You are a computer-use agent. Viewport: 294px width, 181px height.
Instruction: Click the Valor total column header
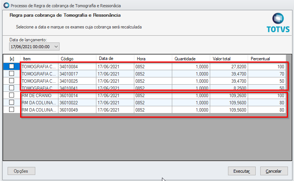point(229,59)
